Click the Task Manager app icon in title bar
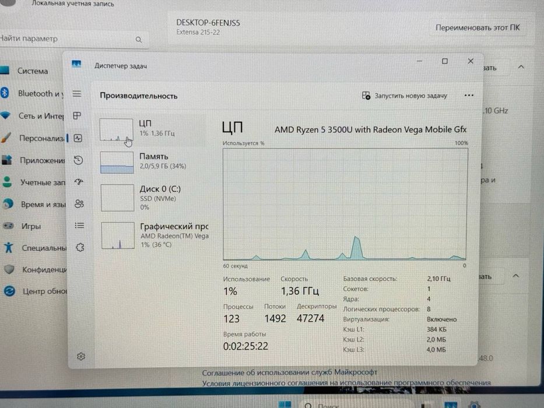The image size is (544, 408). coord(77,64)
